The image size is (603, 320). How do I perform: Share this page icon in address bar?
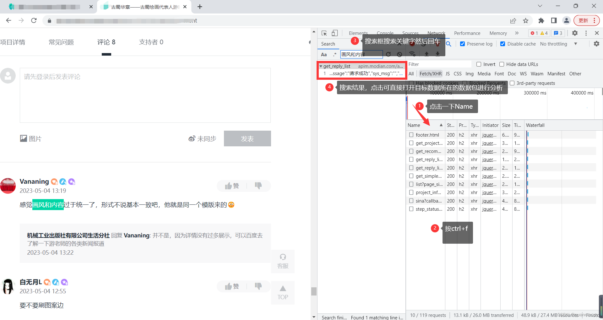[513, 21]
